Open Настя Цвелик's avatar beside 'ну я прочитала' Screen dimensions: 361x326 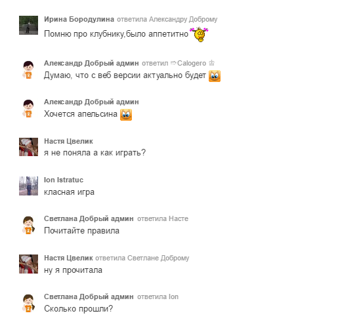[x=28, y=264]
